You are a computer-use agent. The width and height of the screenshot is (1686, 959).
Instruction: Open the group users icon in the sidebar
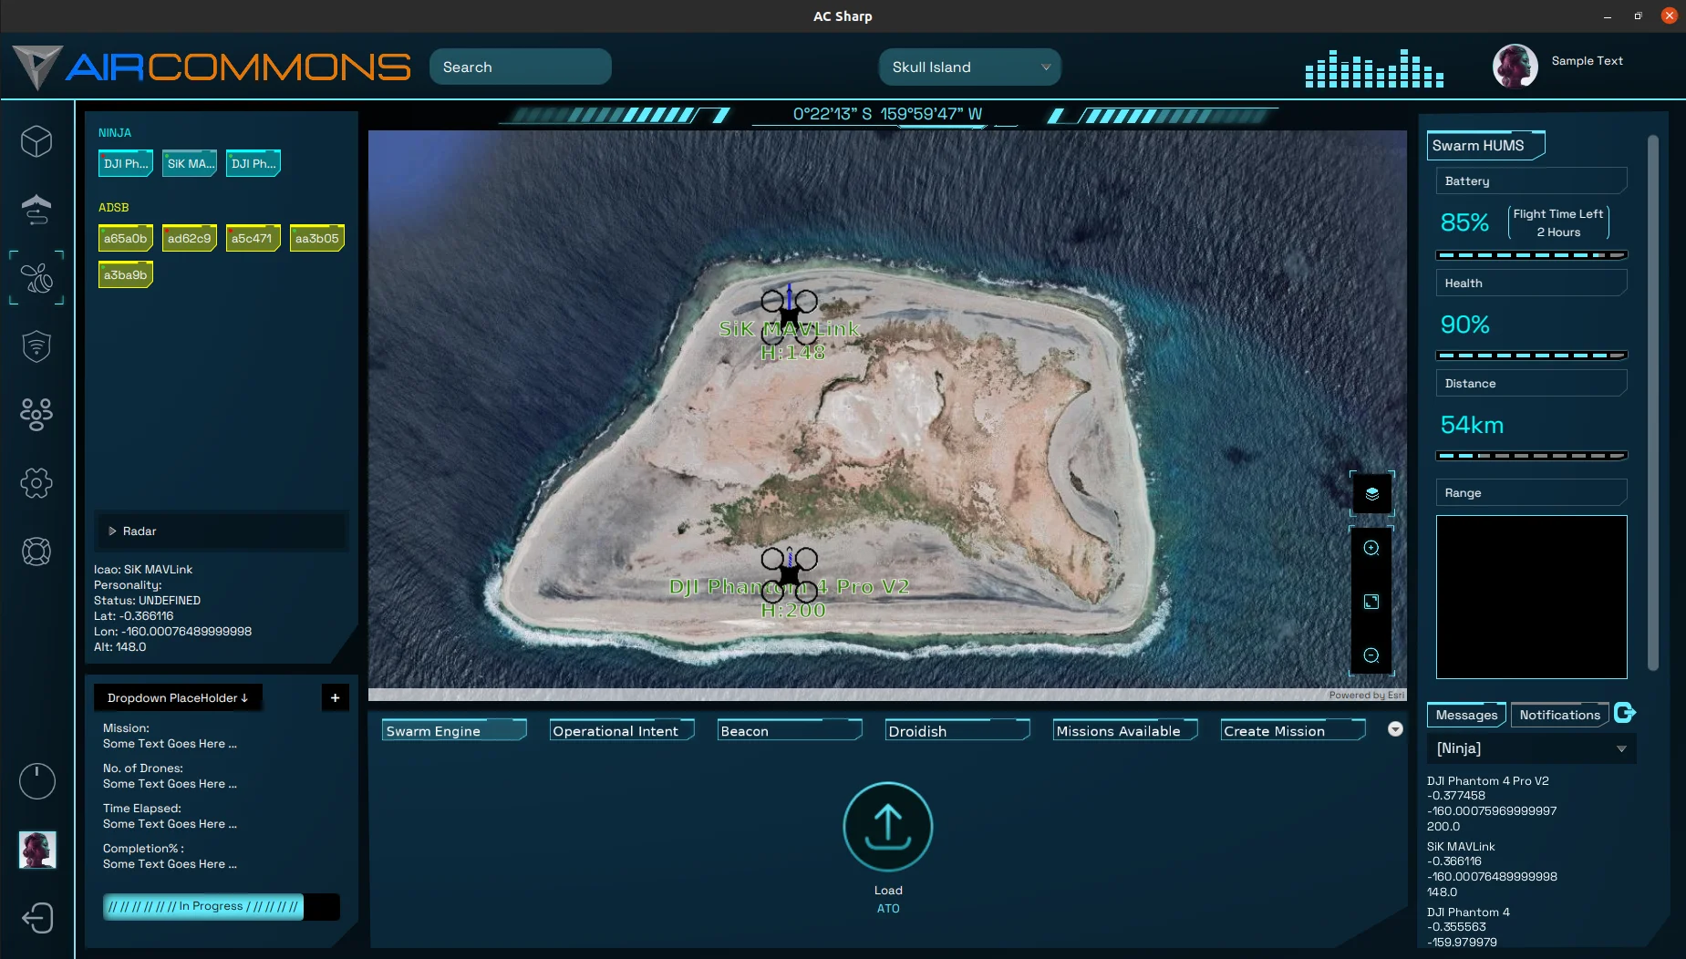[36, 415]
